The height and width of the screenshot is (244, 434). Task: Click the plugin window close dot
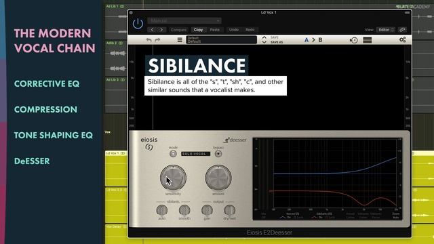click(x=131, y=13)
